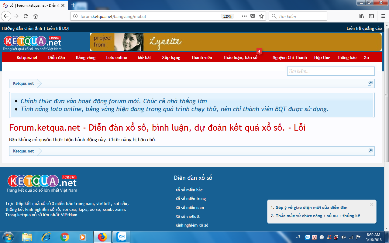Open the Firefox home page icon
Image resolution: width=389 pixels, height=243 pixels.
pyautogui.click(x=36, y=16)
